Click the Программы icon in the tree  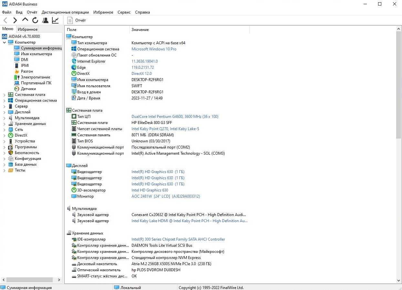[11, 147]
